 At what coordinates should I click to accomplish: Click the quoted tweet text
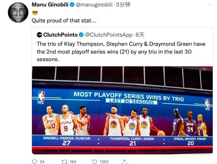pyautogui.click(x=121, y=51)
